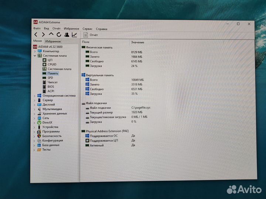266x199 pixels.
Task: Click the Программы icon in tree
Action: pos(39,132)
